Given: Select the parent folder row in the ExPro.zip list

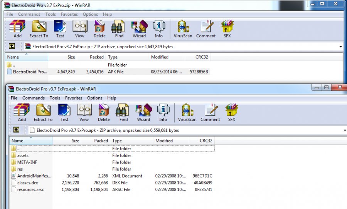Looking at the screenshot, I should click(x=108, y=65).
